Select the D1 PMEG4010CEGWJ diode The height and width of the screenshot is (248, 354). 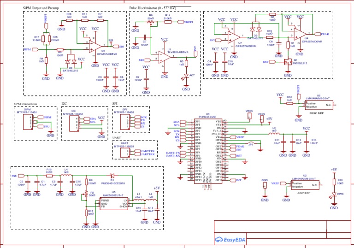point(112,176)
